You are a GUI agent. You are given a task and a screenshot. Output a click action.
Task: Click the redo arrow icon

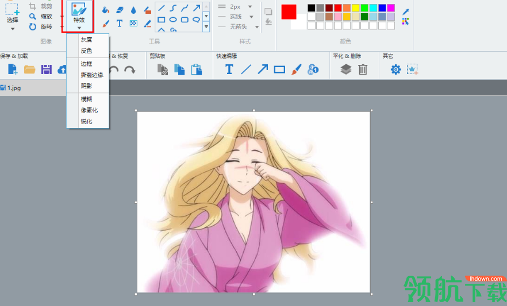[130, 69]
